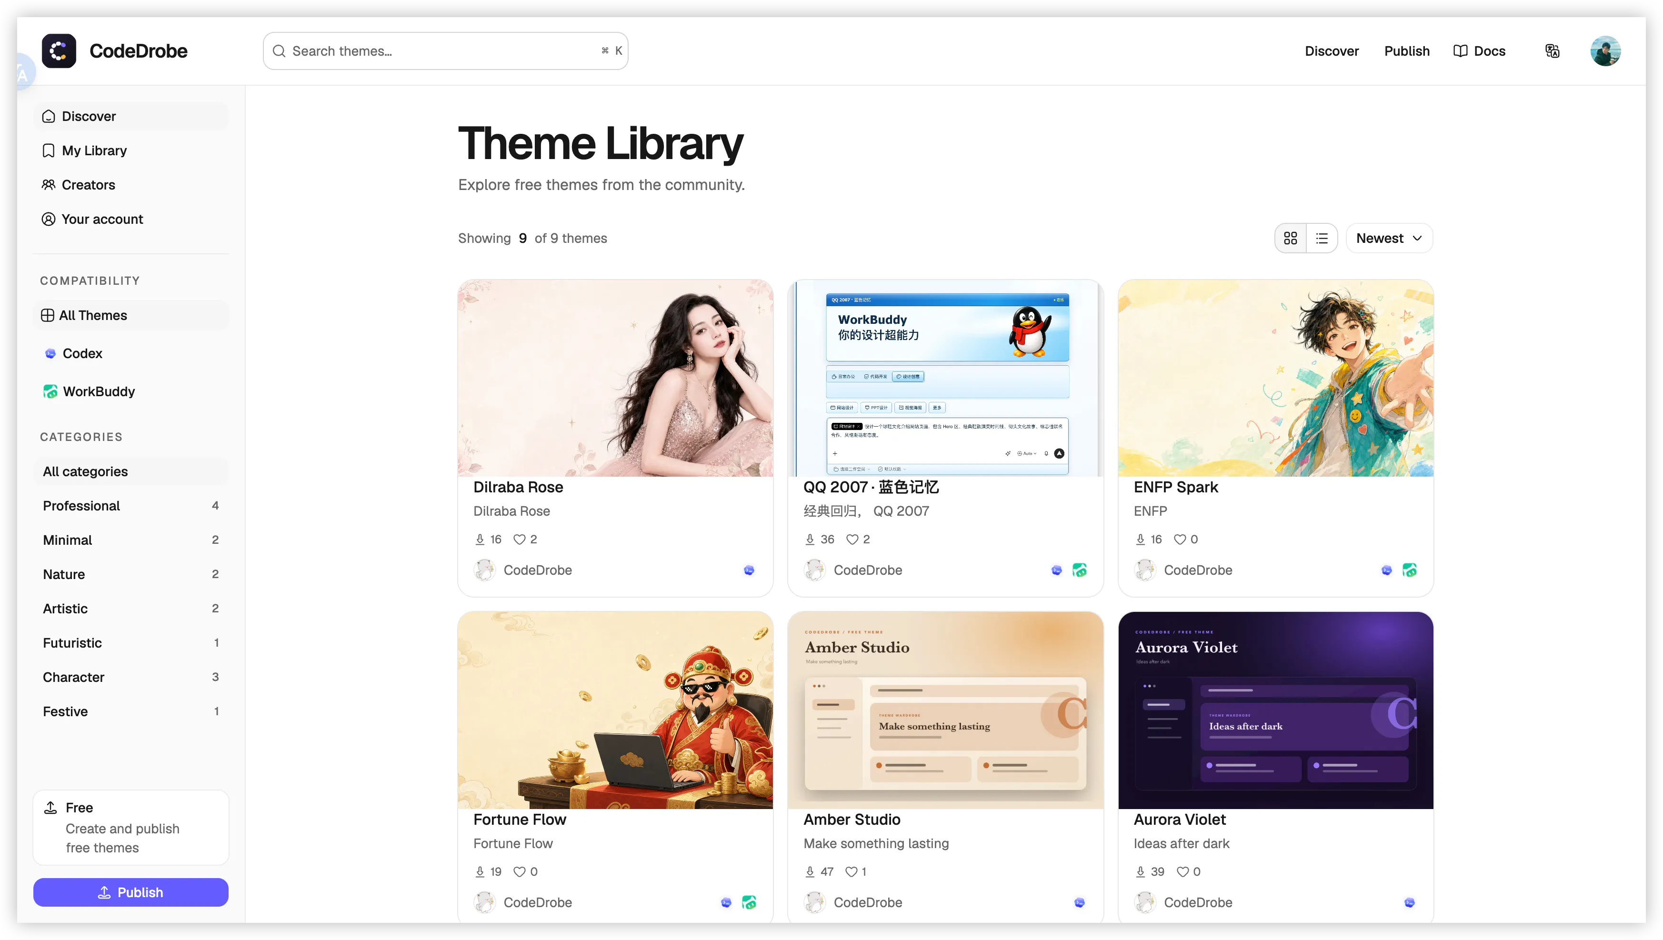Open CodeDrobe author avatar on Dilraba Rose card

pyautogui.click(x=485, y=570)
